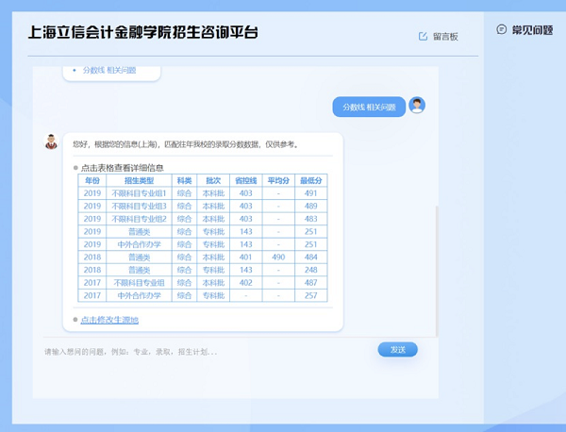Screen dimensions: 566x432
Task: Click the chat area scrollbar
Action: click(x=437, y=271)
